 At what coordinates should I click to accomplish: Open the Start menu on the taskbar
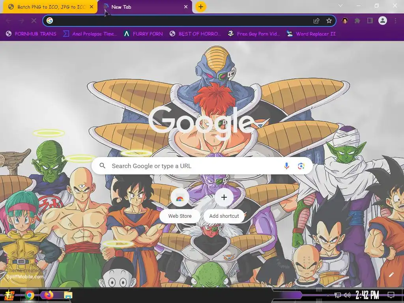9,295
